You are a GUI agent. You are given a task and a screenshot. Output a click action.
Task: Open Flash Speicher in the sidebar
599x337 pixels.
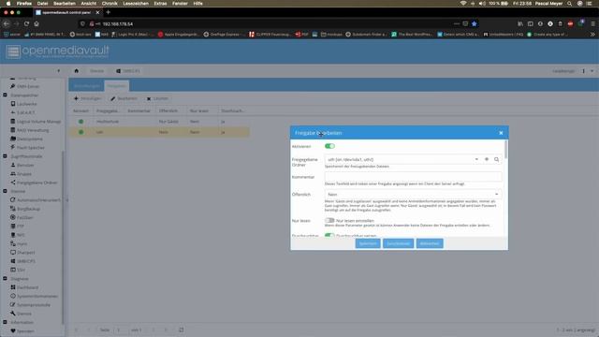pos(27,148)
